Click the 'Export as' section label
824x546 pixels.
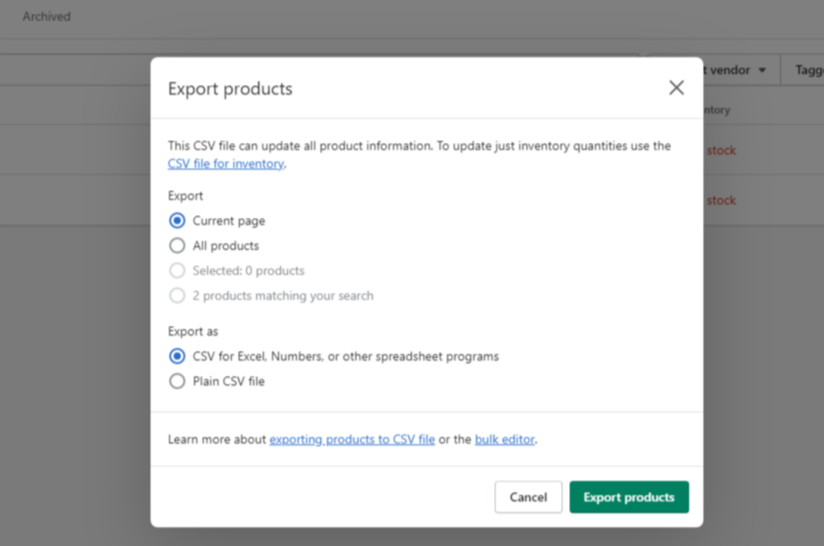193,332
